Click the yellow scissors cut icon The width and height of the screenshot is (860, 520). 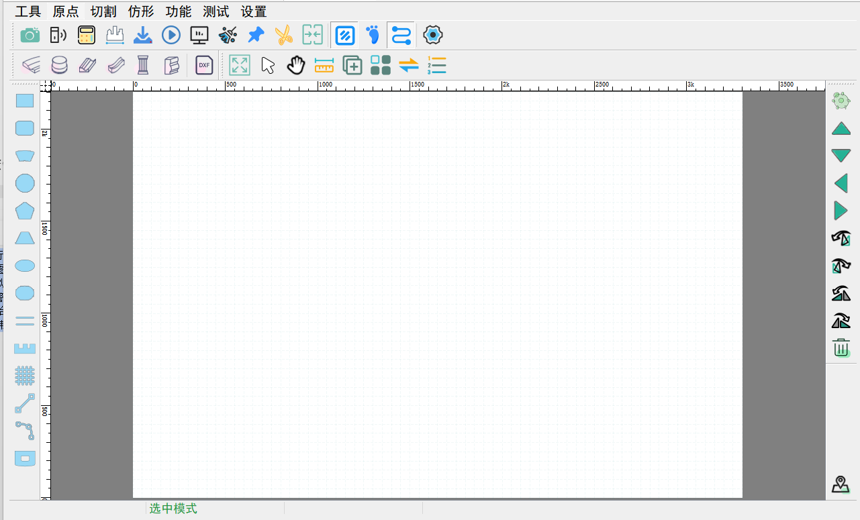point(284,35)
